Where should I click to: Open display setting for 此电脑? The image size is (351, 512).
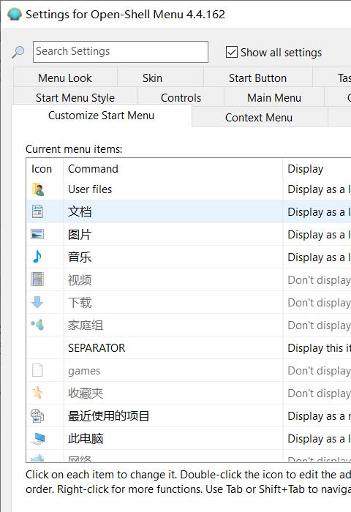click(319, 439)
